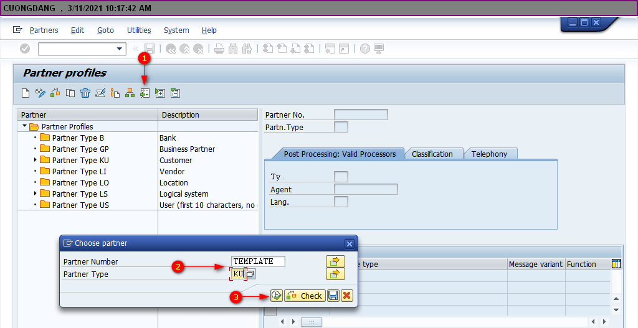The image size is (638, 328).
Task: Switch to the Telephony tab
Action: tap(488, 154)
